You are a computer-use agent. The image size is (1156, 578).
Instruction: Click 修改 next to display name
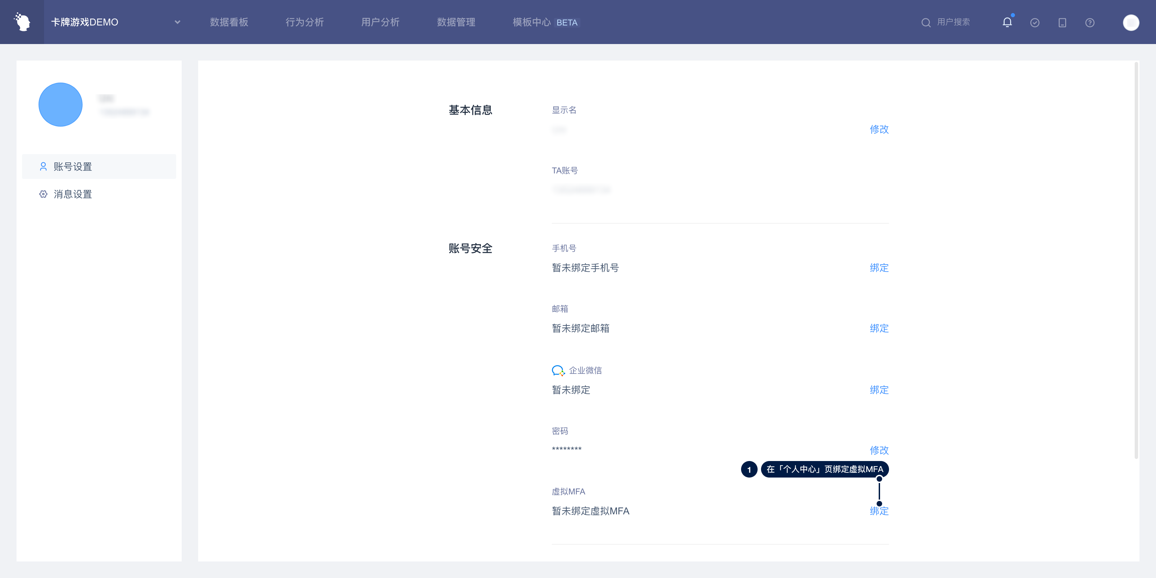click(879, 129)
